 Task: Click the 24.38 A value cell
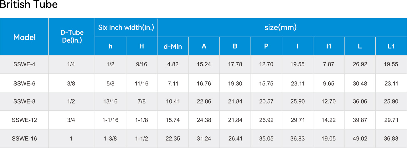click(204, 120)
